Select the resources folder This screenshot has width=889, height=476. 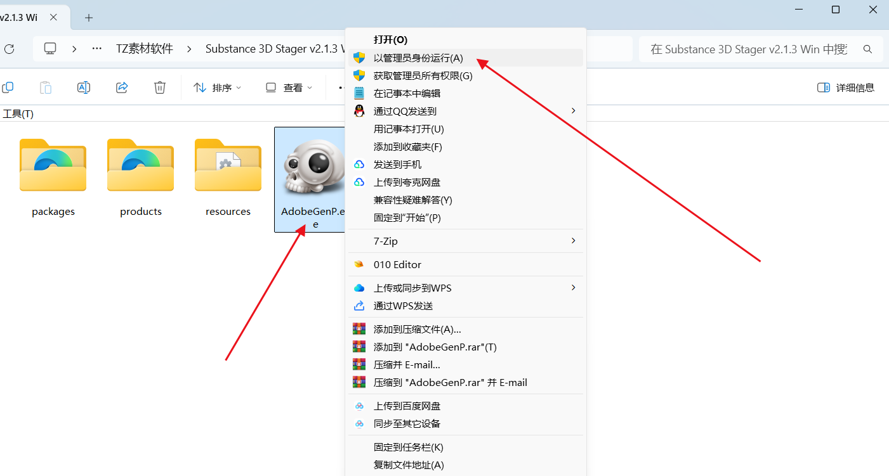[x=228, y=177]
